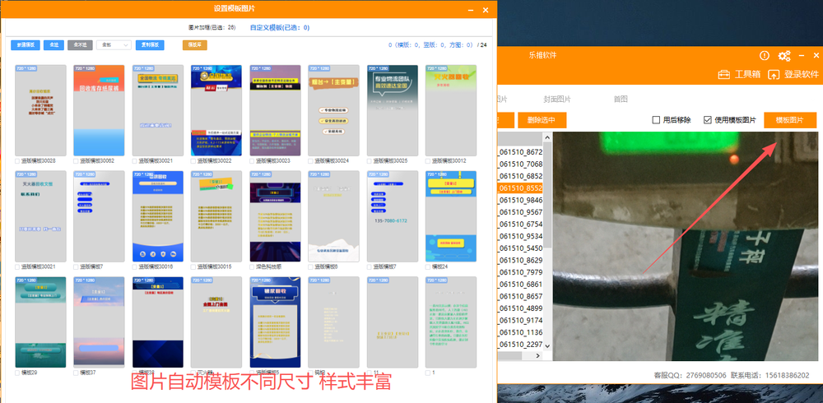Click the file list scroll-down arrow

tap(547, 345)
